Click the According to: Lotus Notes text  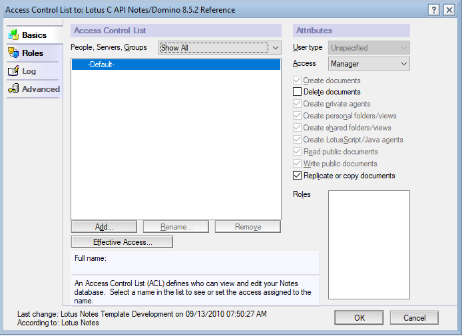coord(58,323)
